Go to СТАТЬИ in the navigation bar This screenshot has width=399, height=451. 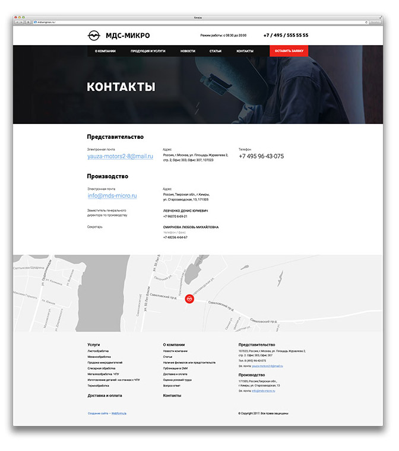click(216, 51)
